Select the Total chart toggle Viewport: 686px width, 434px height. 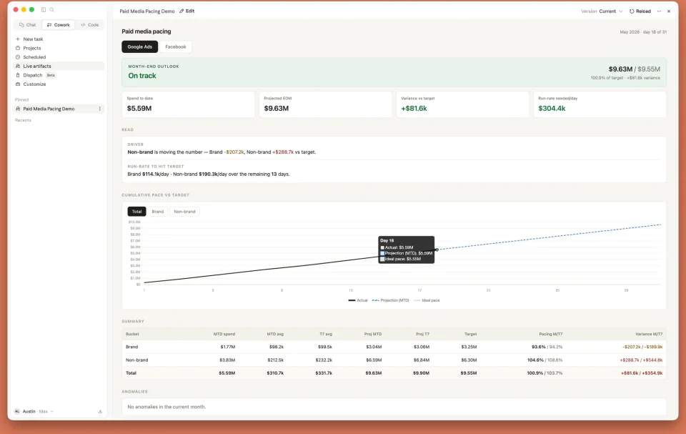pyautogui.click(x=137, y=212)
